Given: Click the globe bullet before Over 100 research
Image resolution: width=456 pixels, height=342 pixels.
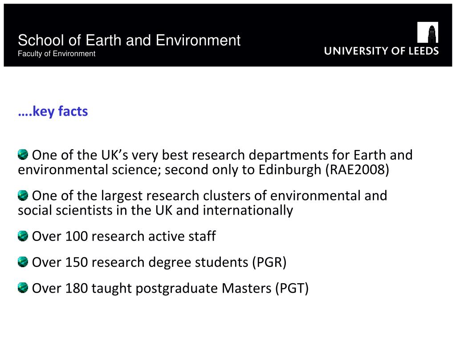Looking at the screenshot, I should click(23, 236).
